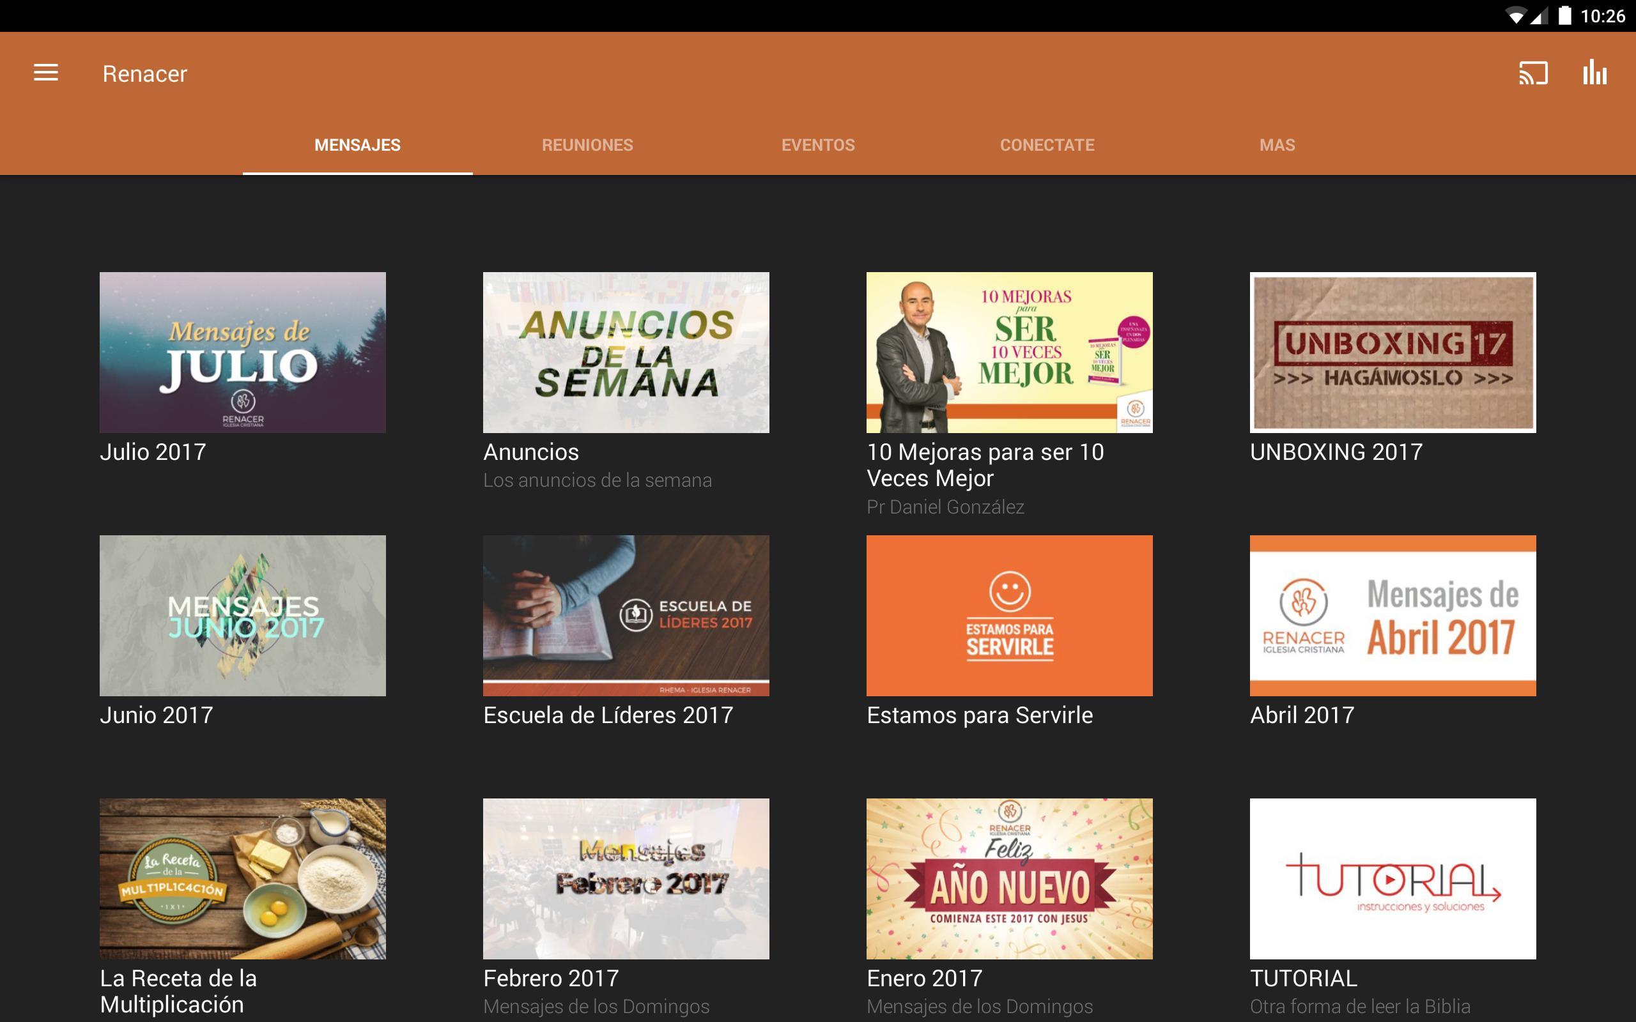The width and height of the screenshot is (1636, 1022).
Task: Switch to the MENSAJES tab
Action: click(x=358, y=144)
